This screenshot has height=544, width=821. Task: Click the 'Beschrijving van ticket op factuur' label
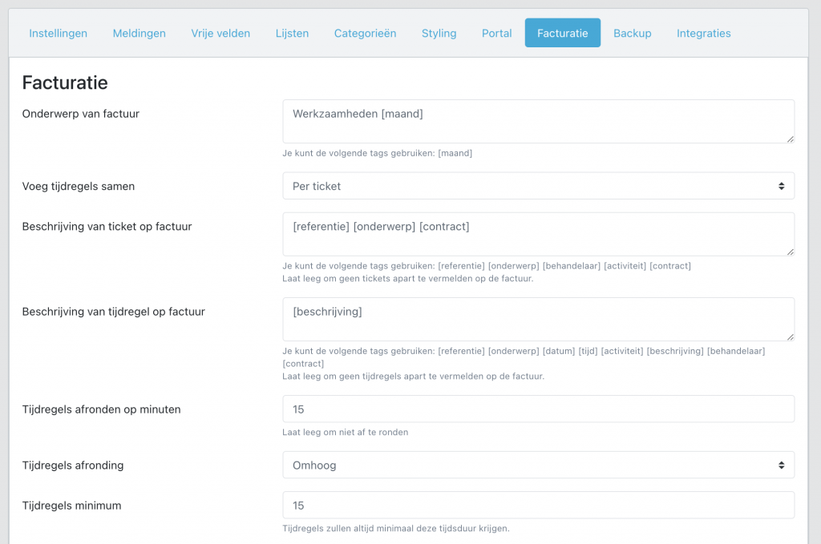coord(107,227)
